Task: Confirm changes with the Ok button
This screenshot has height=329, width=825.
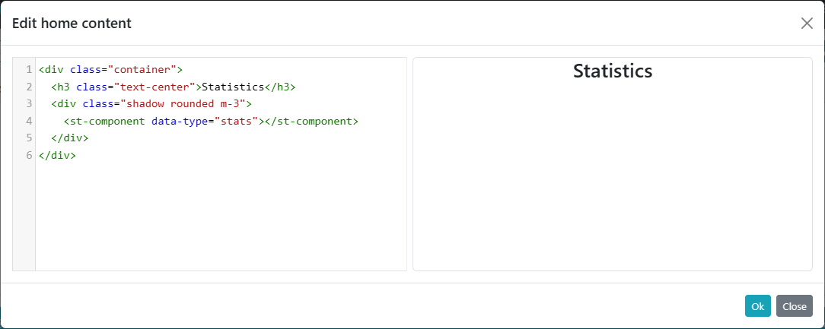Action: pos(757,306)
